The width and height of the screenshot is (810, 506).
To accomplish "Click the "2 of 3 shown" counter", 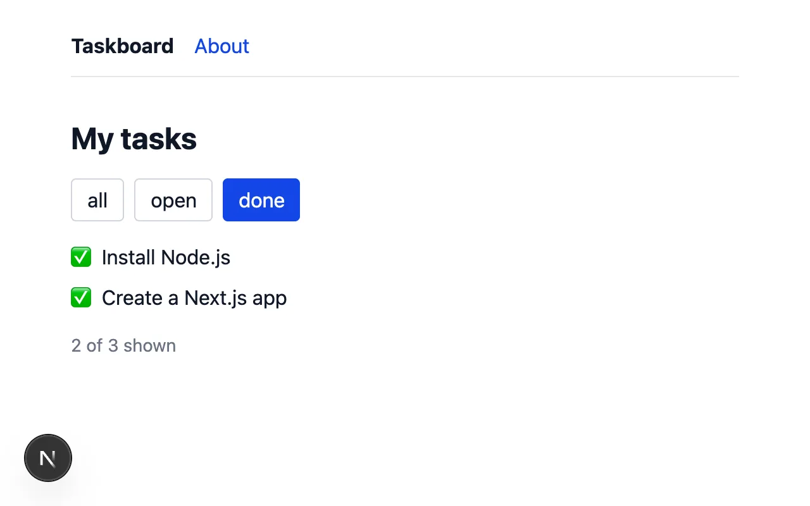I will [123, 345].
